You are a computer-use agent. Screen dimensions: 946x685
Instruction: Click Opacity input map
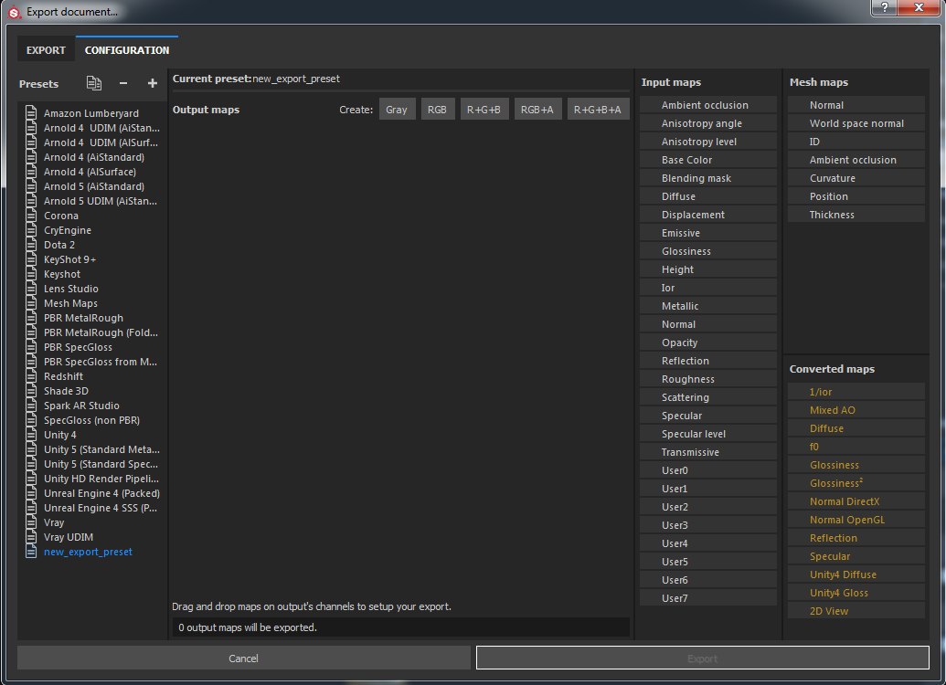click(x=708, y=342)
